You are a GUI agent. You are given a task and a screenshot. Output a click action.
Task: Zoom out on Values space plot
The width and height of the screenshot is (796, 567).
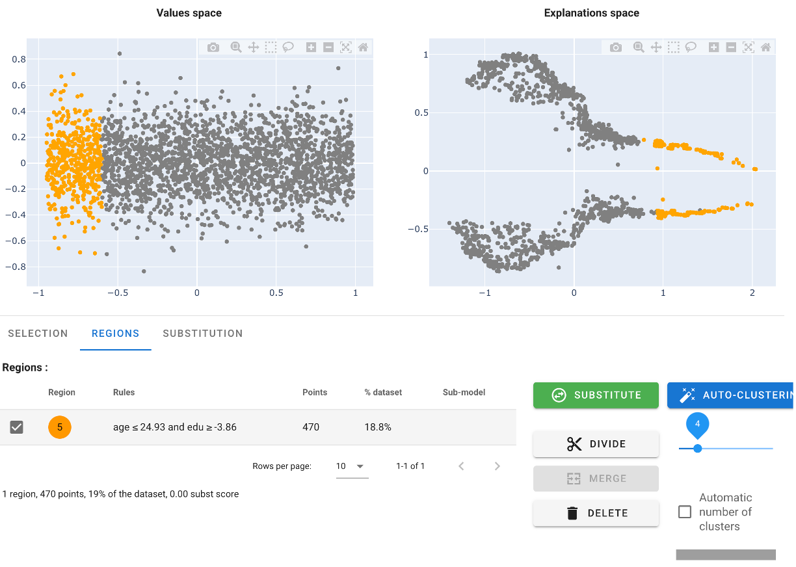(x=328, y=47)
